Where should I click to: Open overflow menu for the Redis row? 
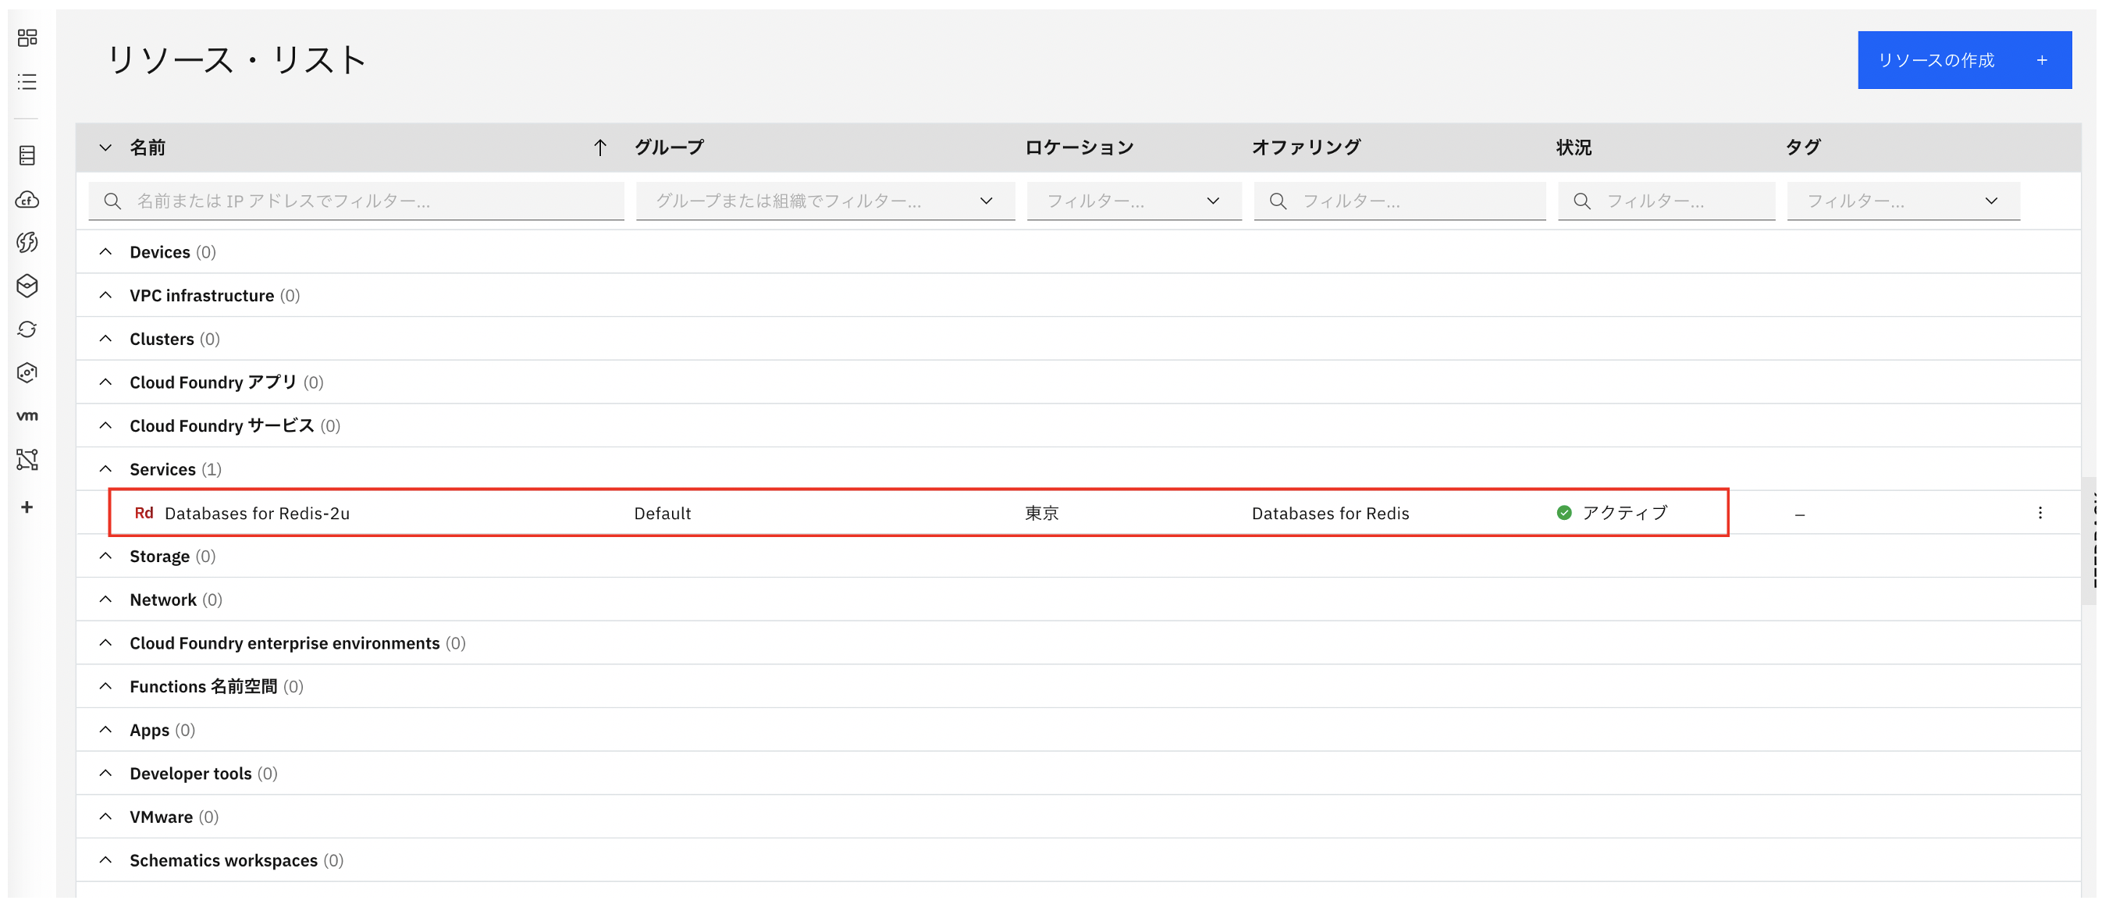tap(2040, 513)
